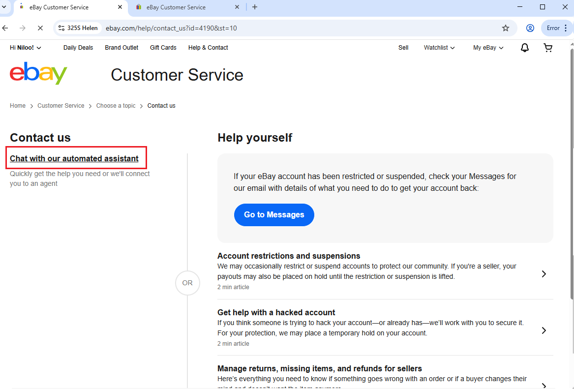Screen dimensions: 574x389
Task: Go forward to the next page
Action: [x=23, y=28]
